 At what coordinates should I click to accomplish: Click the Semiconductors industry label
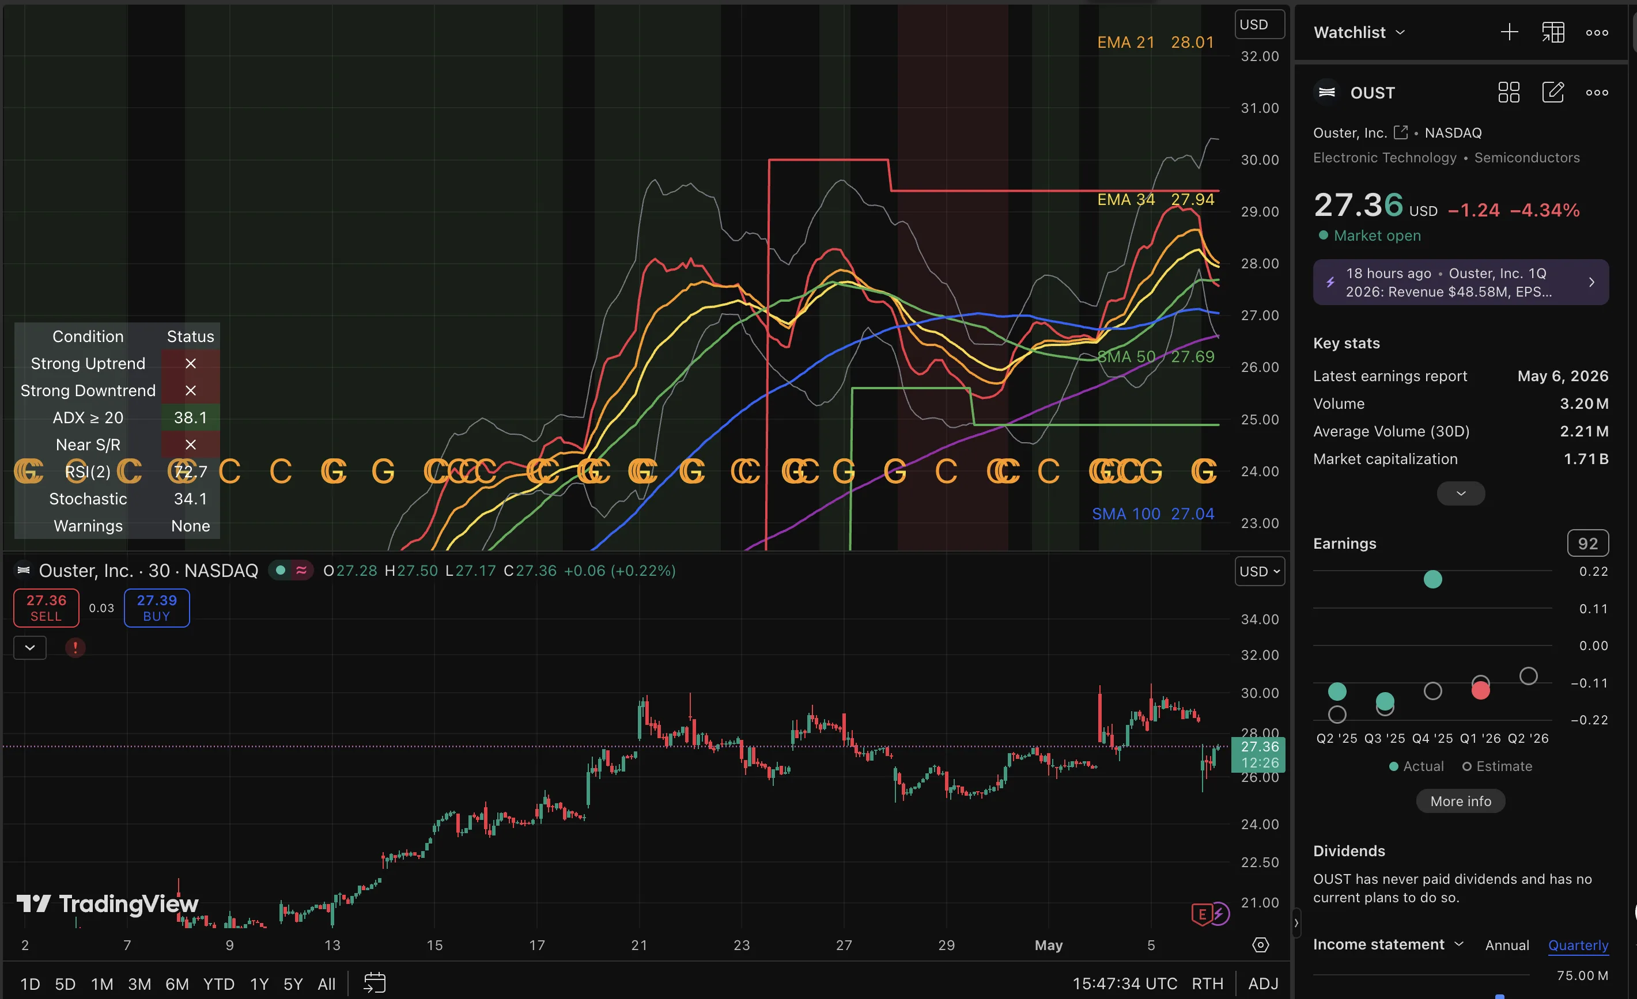click(x=1527, y=157)
